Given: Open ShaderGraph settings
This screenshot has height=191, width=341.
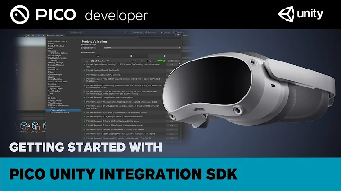Looking at the screenshot, I should pos(54,87).
